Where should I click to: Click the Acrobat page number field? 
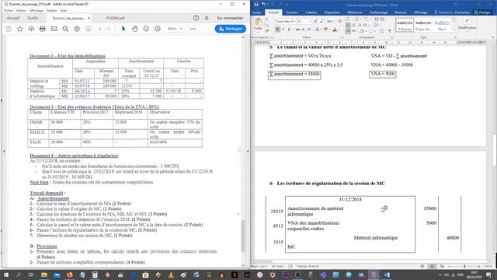pyautogui.click(x=100, y=29)
